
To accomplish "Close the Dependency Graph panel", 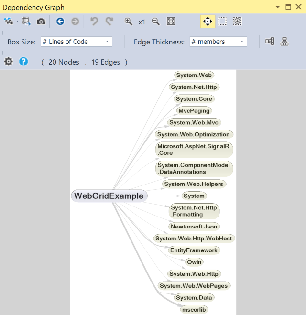I will click(299, 7).
